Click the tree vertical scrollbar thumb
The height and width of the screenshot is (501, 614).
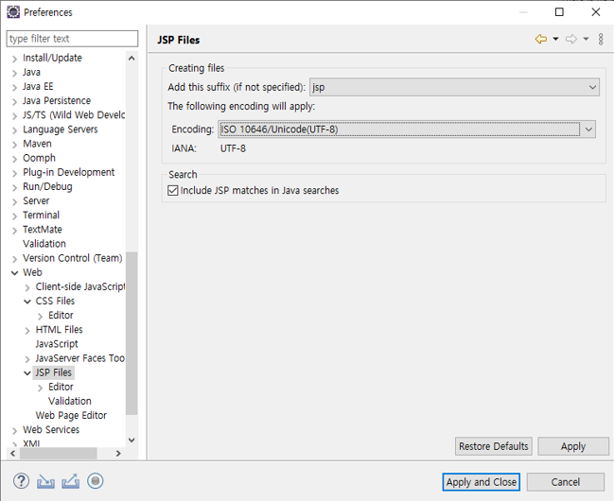[x=132, y=333]
